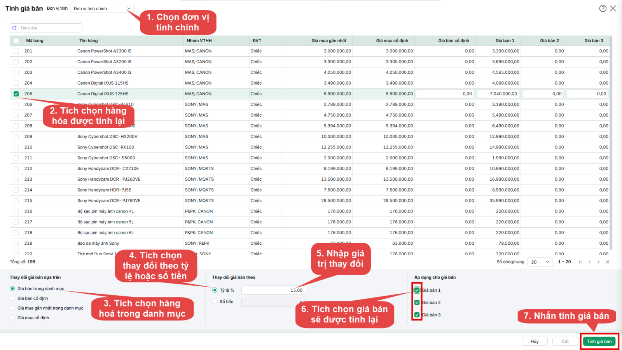Screen dimensions: 622x350
Task: Select Giá mua cố định radio option
Action: (12, 318)
